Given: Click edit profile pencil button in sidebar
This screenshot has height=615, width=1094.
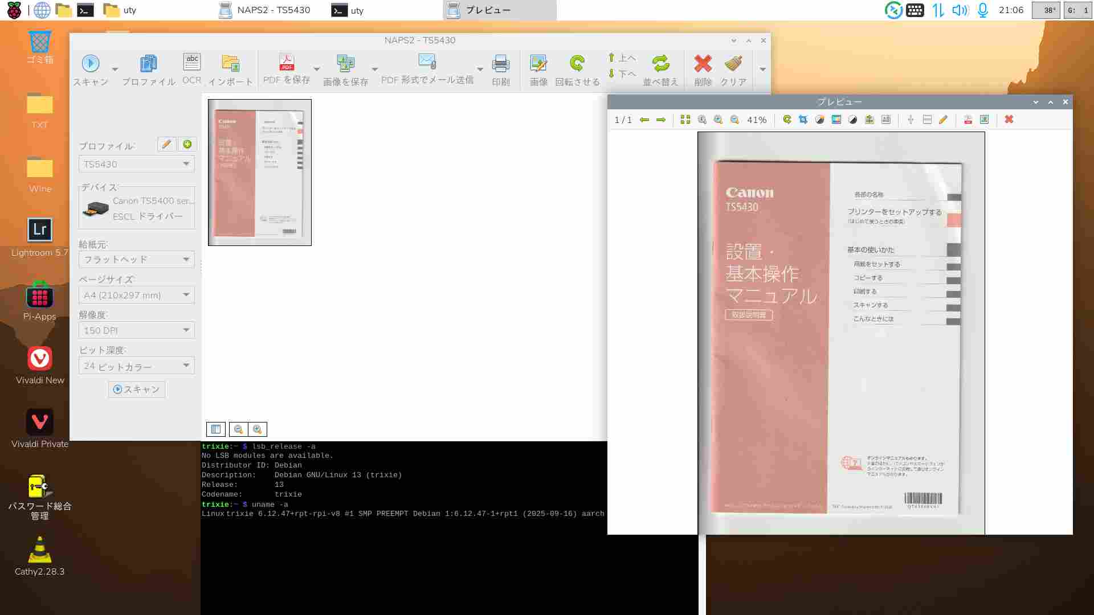Looking at the screenshot, I should click(166, 145).
